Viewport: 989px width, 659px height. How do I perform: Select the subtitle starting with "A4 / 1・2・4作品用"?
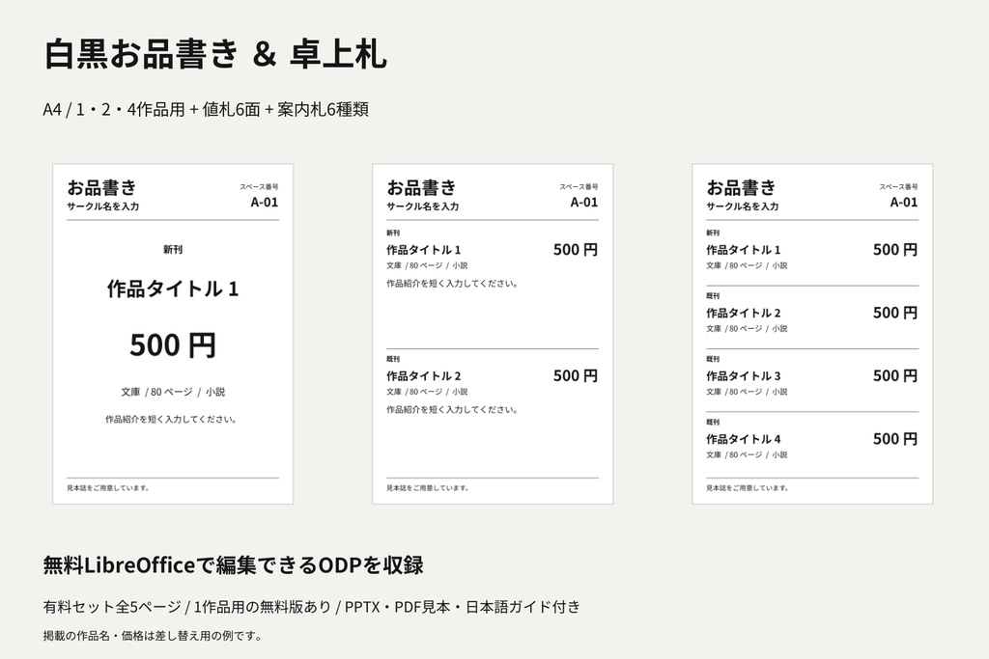[206, 110]
